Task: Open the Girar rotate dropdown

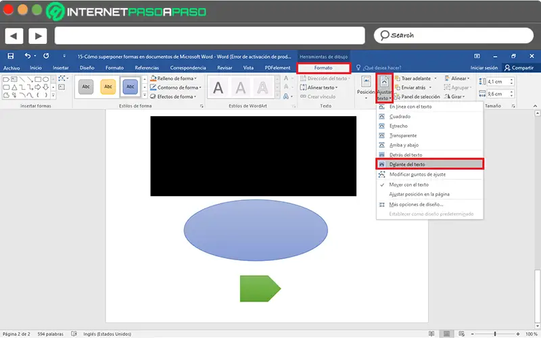Action: (x=454, y=97)
